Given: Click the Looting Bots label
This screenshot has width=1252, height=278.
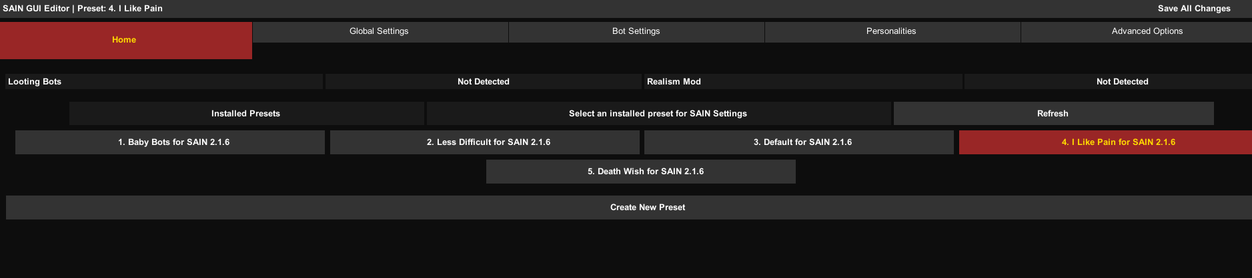Looking at the screenshot, I should [35, 82].
